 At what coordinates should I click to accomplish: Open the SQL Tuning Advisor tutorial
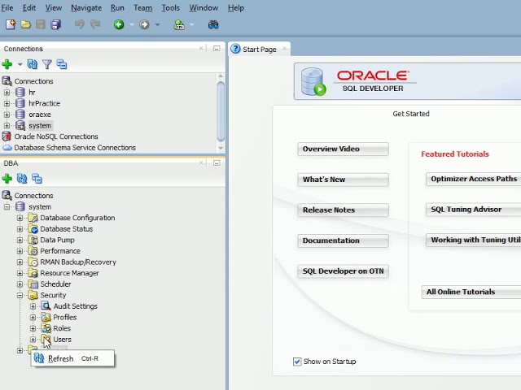(x=473, y=210)
